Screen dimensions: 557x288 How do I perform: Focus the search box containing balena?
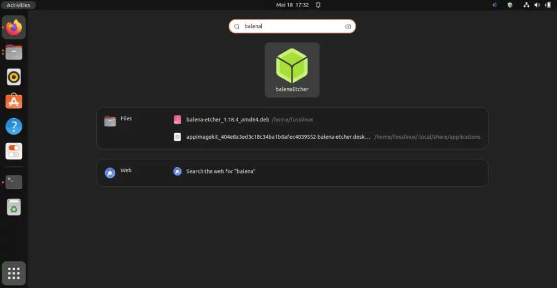292,26
